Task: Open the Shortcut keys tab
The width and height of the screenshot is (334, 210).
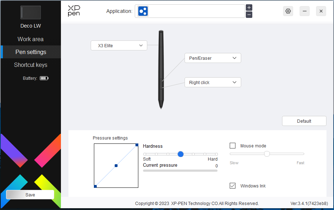Action: coord(31,65)
